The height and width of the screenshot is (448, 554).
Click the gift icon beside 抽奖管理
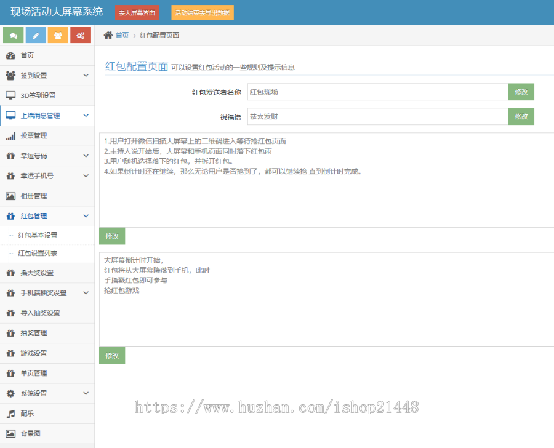coord(10,333)
